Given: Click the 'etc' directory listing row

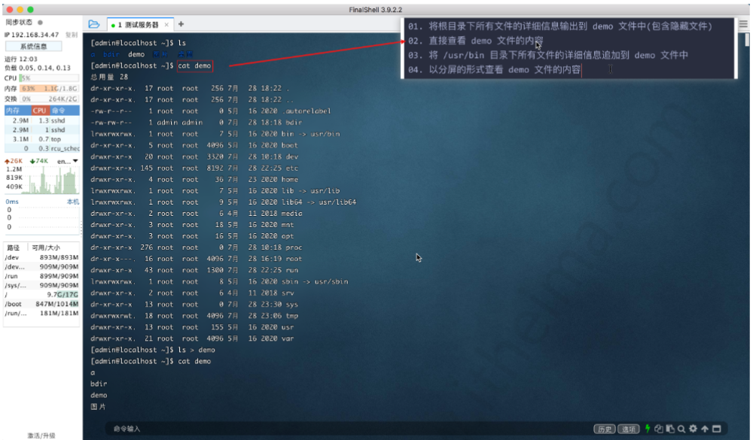Looking at the screenshot, I should (x=194, y=168).
